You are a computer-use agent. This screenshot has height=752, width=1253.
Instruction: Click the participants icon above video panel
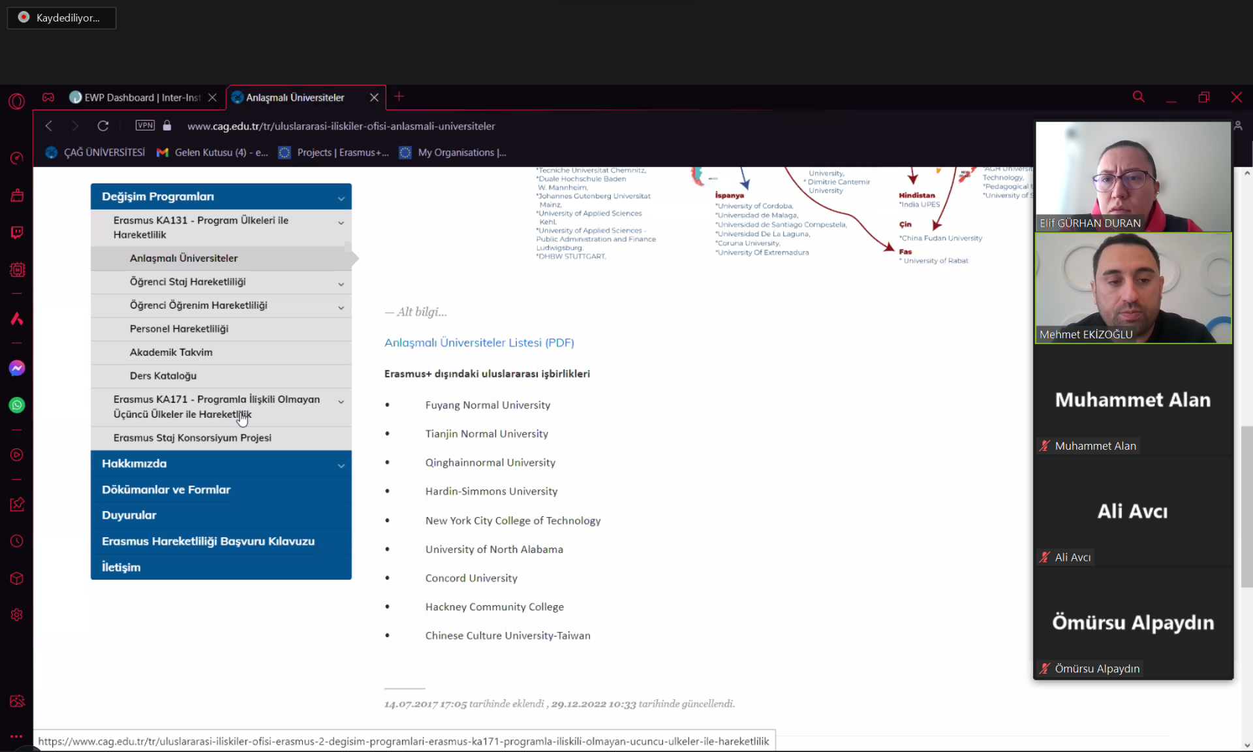(1238, 125)
